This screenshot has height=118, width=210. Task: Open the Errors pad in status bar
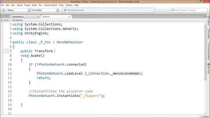[205, 117]
